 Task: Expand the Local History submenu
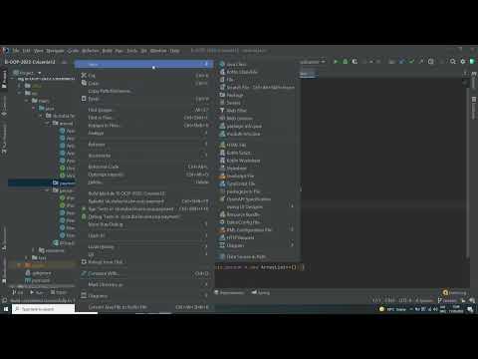tap(144, 246)
